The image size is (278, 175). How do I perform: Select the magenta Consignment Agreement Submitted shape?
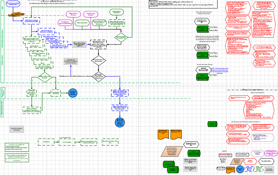click(65, 23)
